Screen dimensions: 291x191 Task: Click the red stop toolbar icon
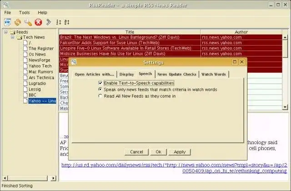(38, 22)
